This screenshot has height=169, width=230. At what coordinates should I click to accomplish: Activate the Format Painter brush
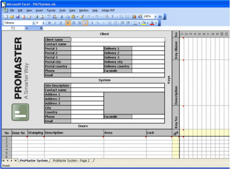point(82,17)
